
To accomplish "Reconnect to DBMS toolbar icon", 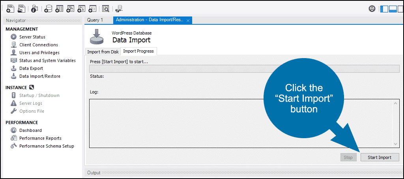I will (x=119, y=9).
